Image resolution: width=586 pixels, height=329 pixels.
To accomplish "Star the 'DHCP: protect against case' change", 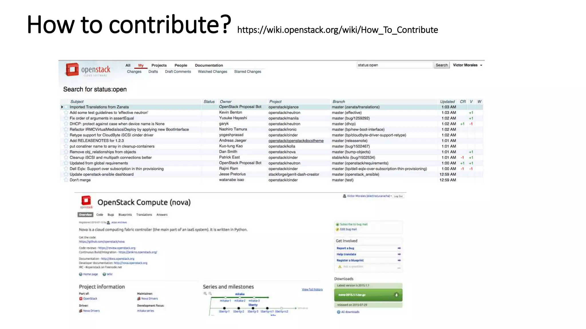I will [66, 124].
